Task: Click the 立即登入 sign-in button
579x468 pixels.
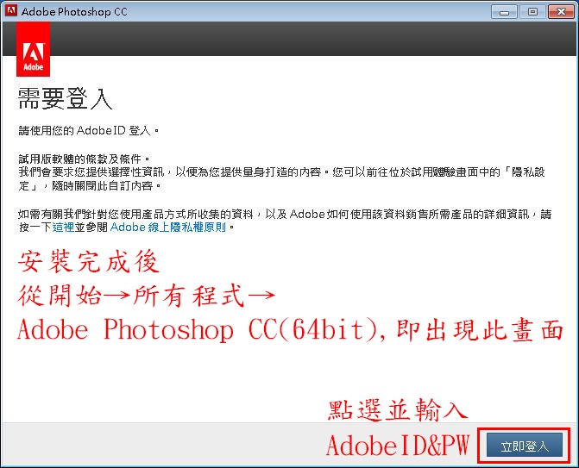Action: coord(525,446)
